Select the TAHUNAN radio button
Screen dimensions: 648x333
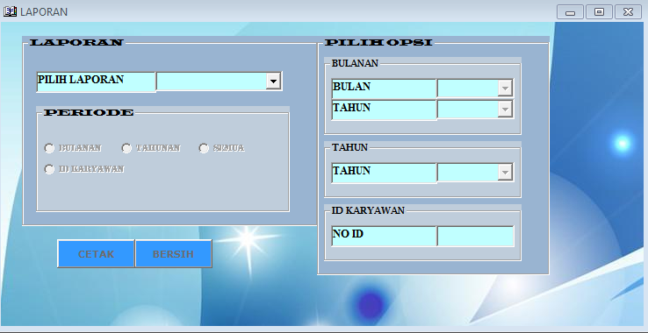pyautogui.click(x=126, y=148)
